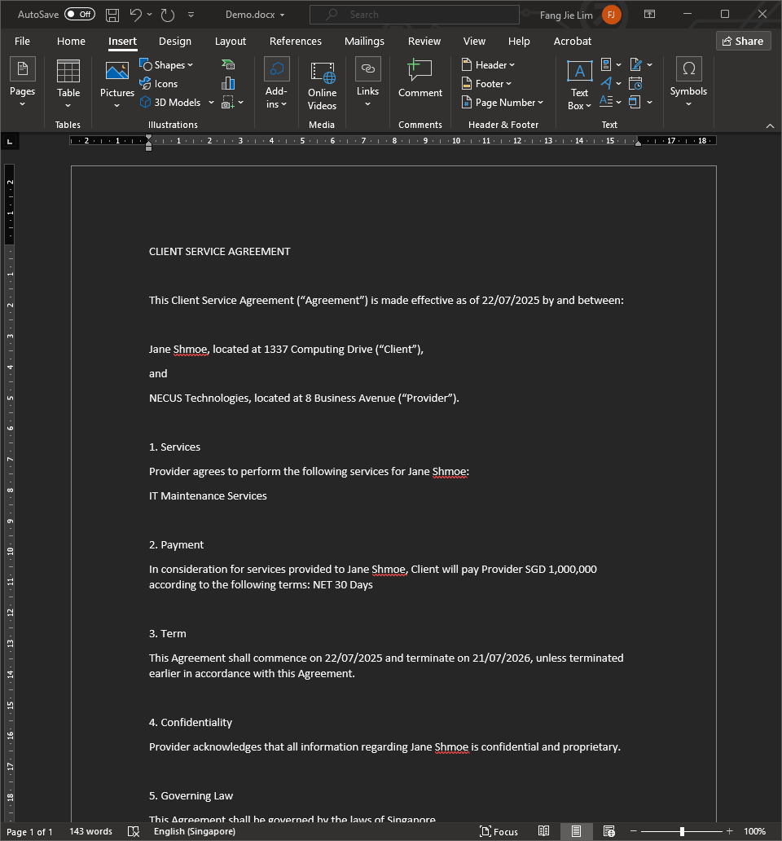Open the Header dropdown
This screenshot has width=782, height=841.
tap(488, 65)
